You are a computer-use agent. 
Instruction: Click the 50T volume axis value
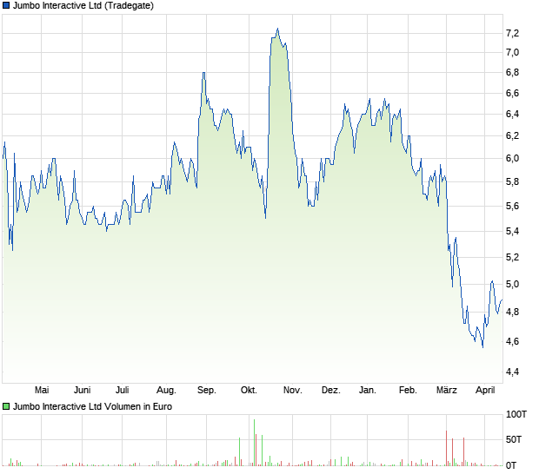(x=514, y=439)
